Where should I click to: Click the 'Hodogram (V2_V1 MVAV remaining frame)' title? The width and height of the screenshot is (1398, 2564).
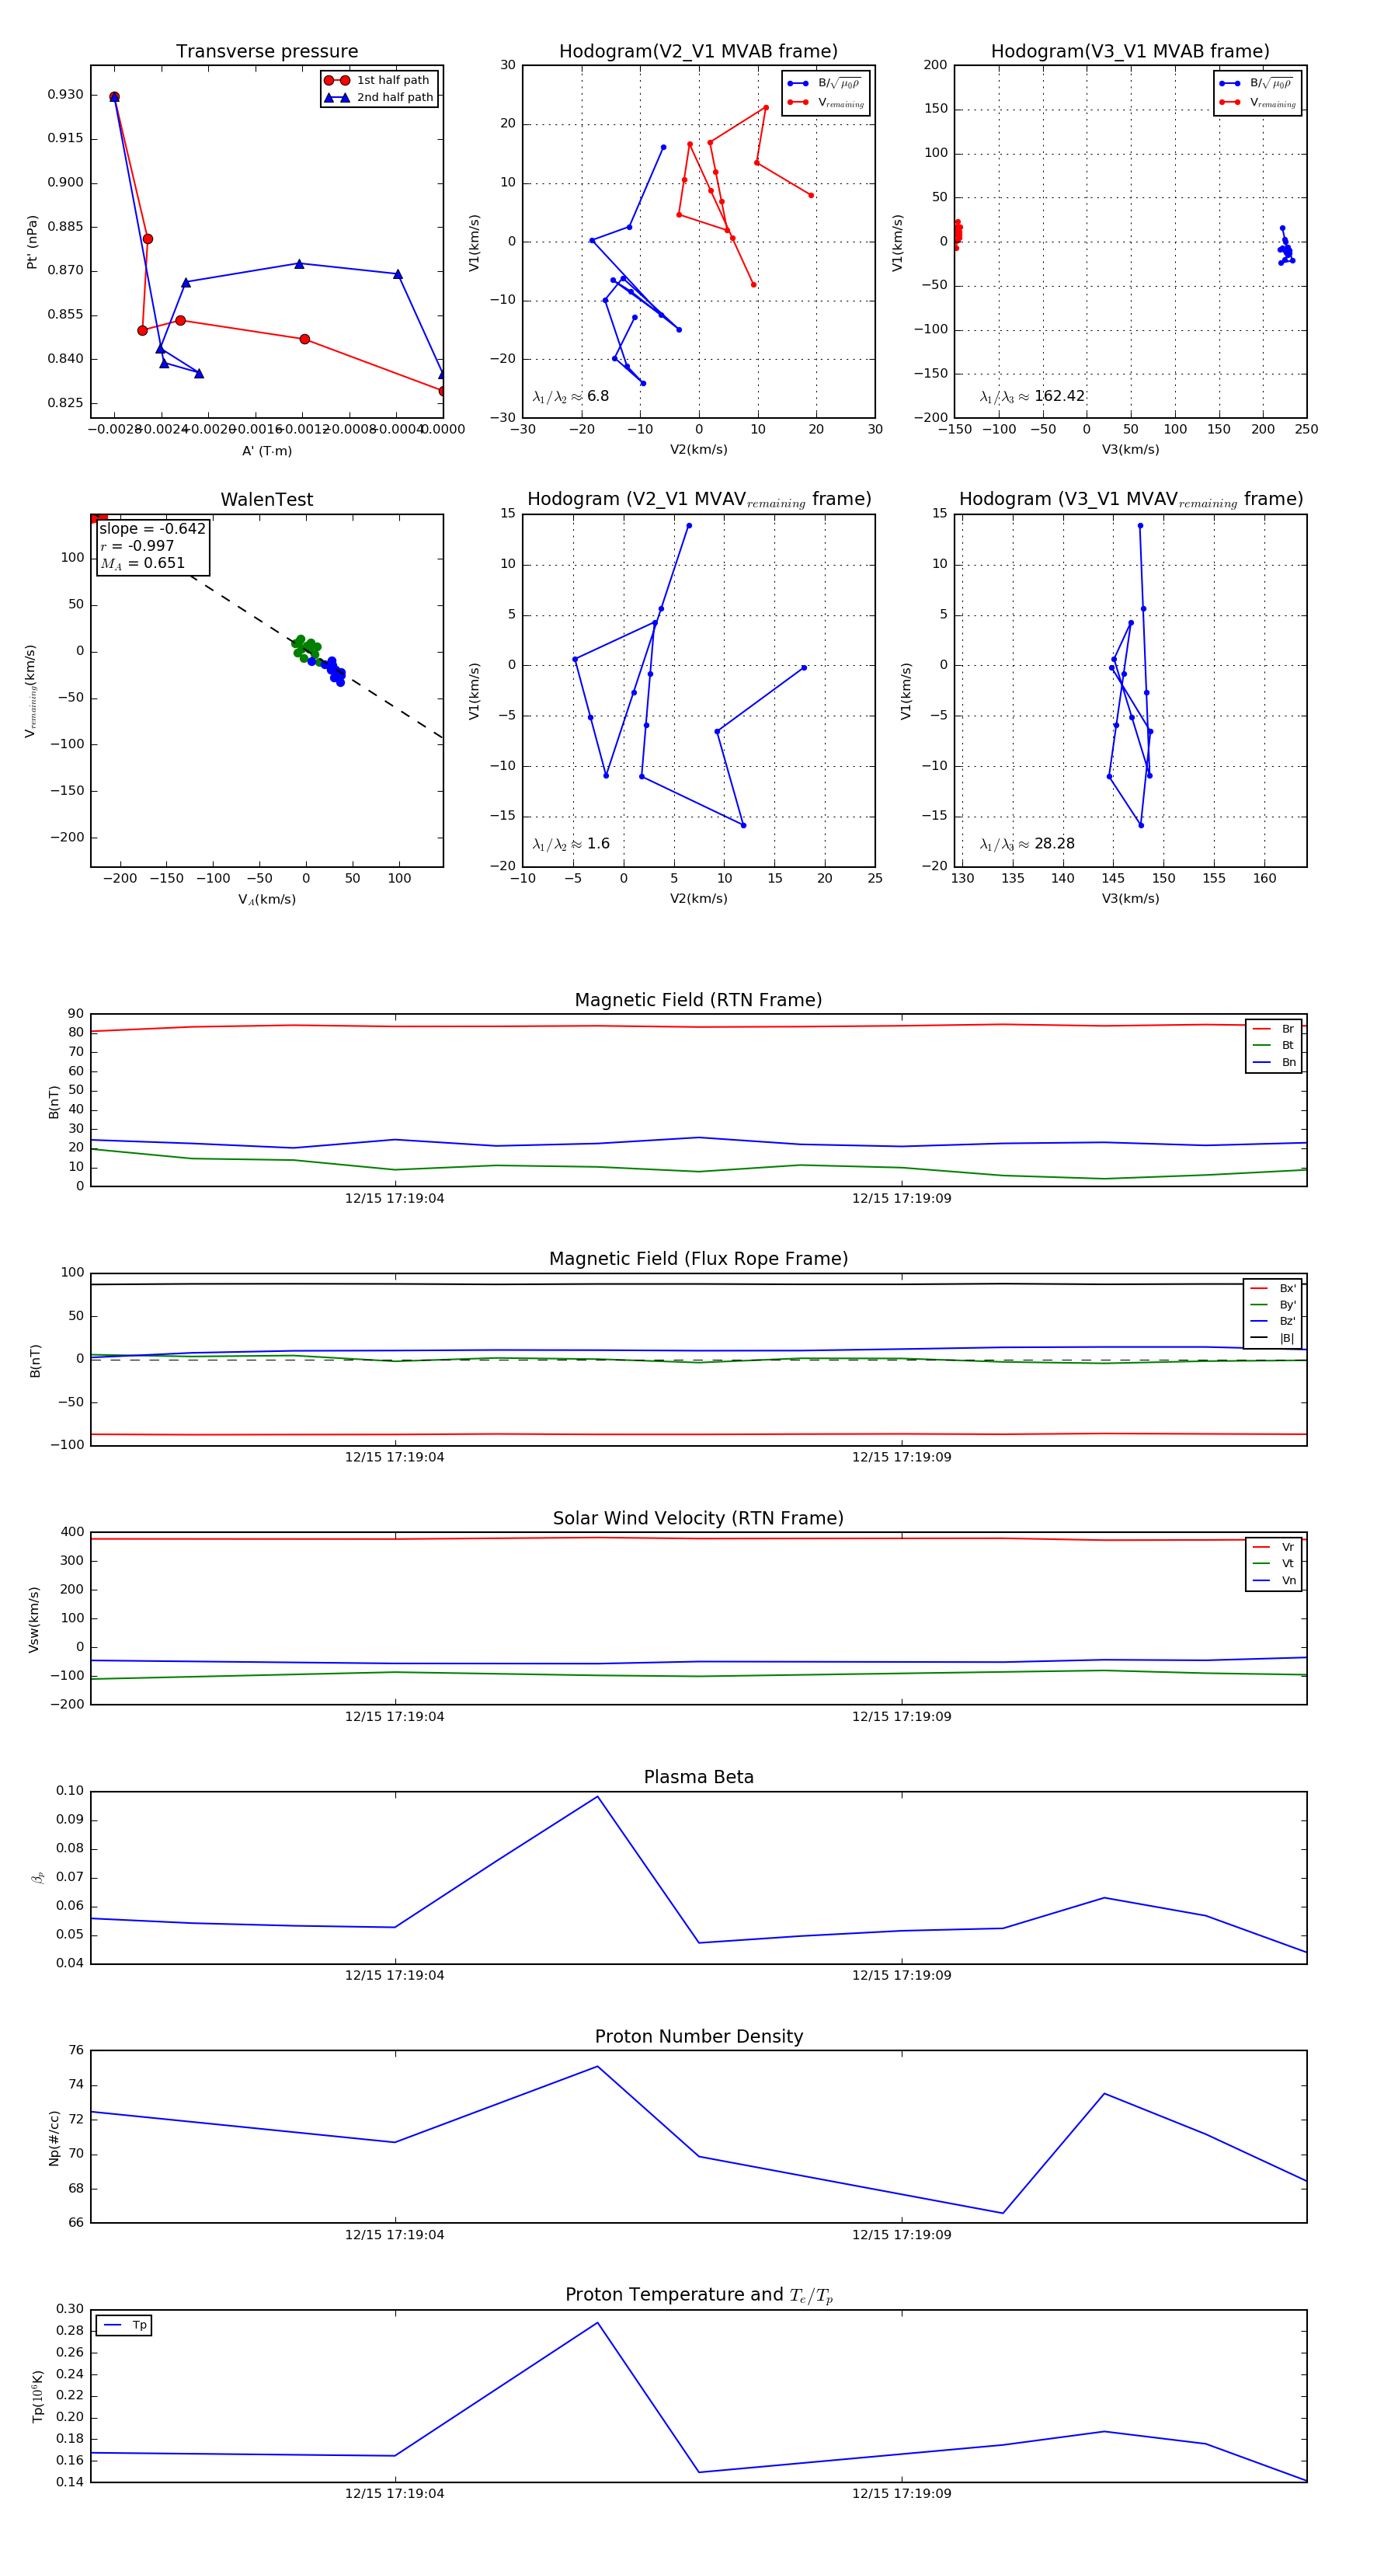698,500
